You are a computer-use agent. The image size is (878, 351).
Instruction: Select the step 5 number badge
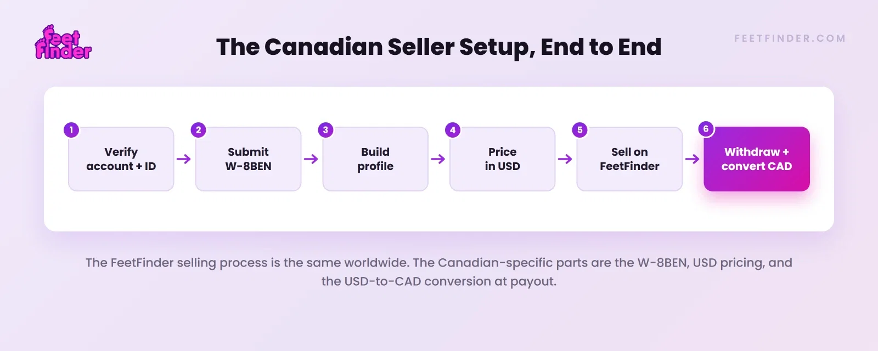tap(580, 130)
